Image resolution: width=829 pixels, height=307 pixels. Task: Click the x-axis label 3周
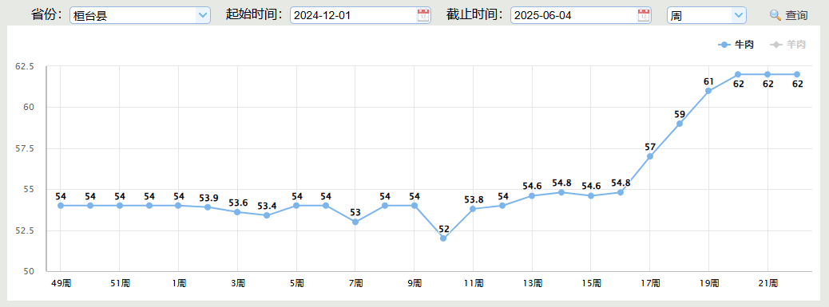[x=237, y=283]
